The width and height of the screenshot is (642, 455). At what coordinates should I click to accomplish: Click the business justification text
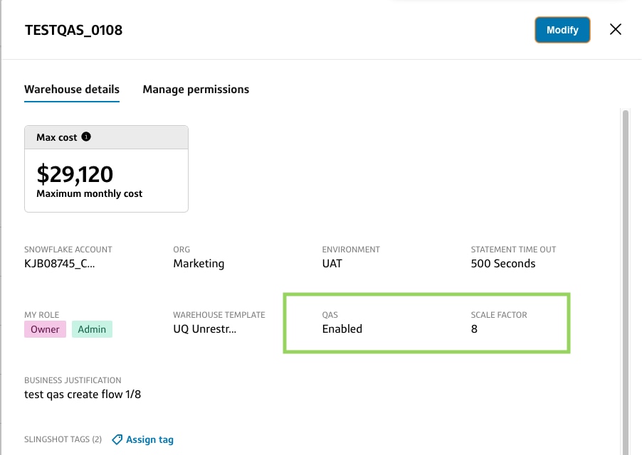pyautogui.click(x=83, y=394)
